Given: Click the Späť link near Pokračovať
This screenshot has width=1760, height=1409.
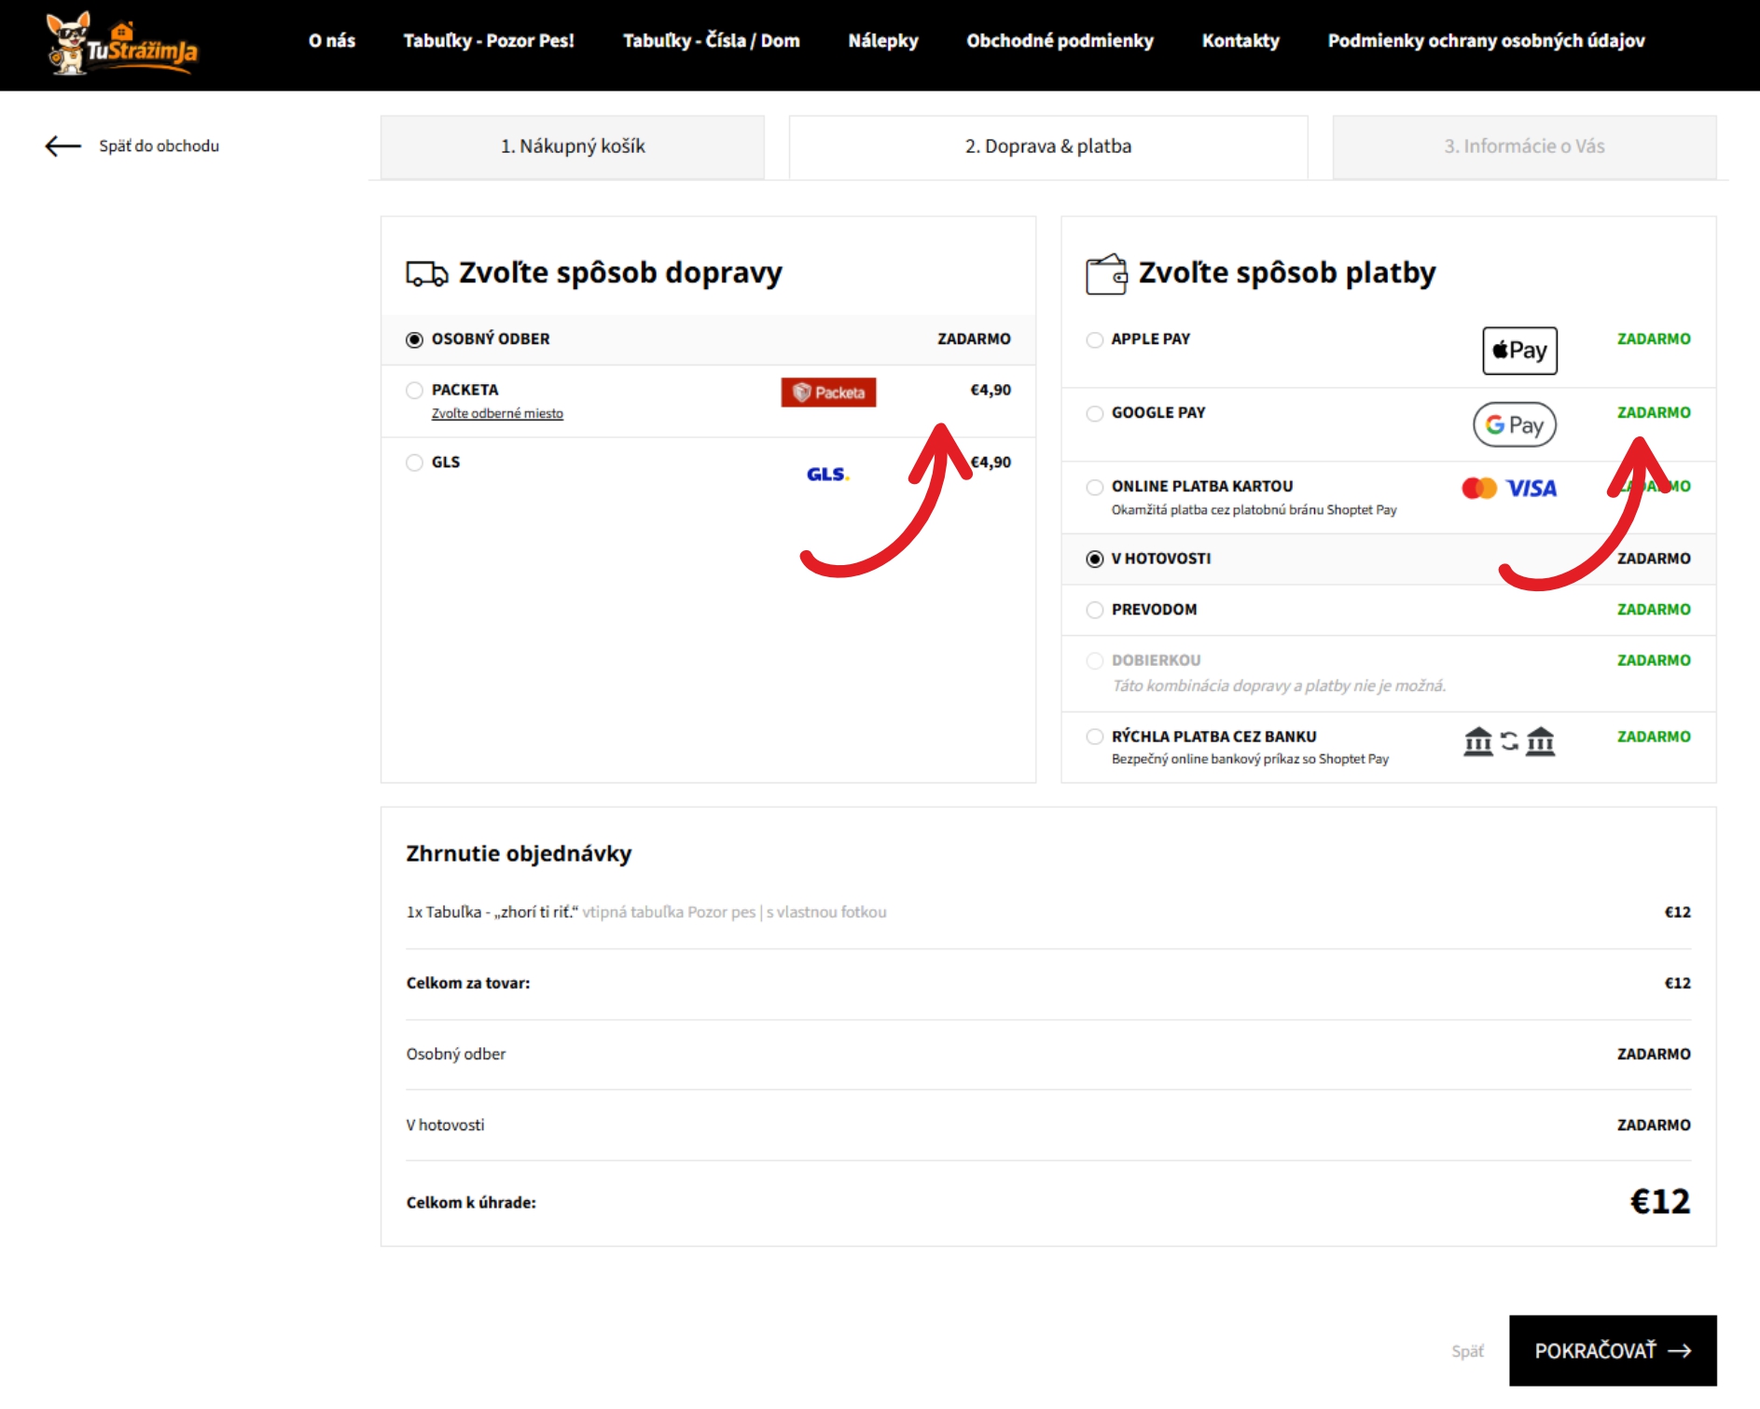Looking at the screenshot, I should (x=1466, y=1351).
